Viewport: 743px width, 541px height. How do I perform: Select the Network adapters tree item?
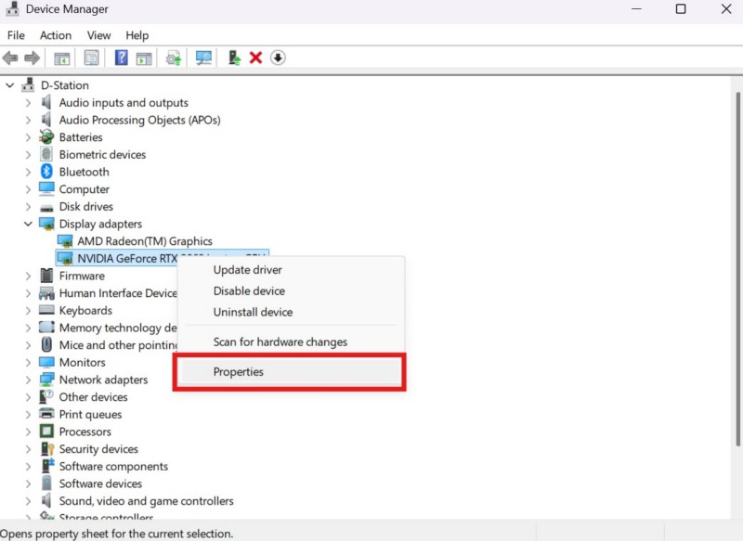[x=103, y=380]
